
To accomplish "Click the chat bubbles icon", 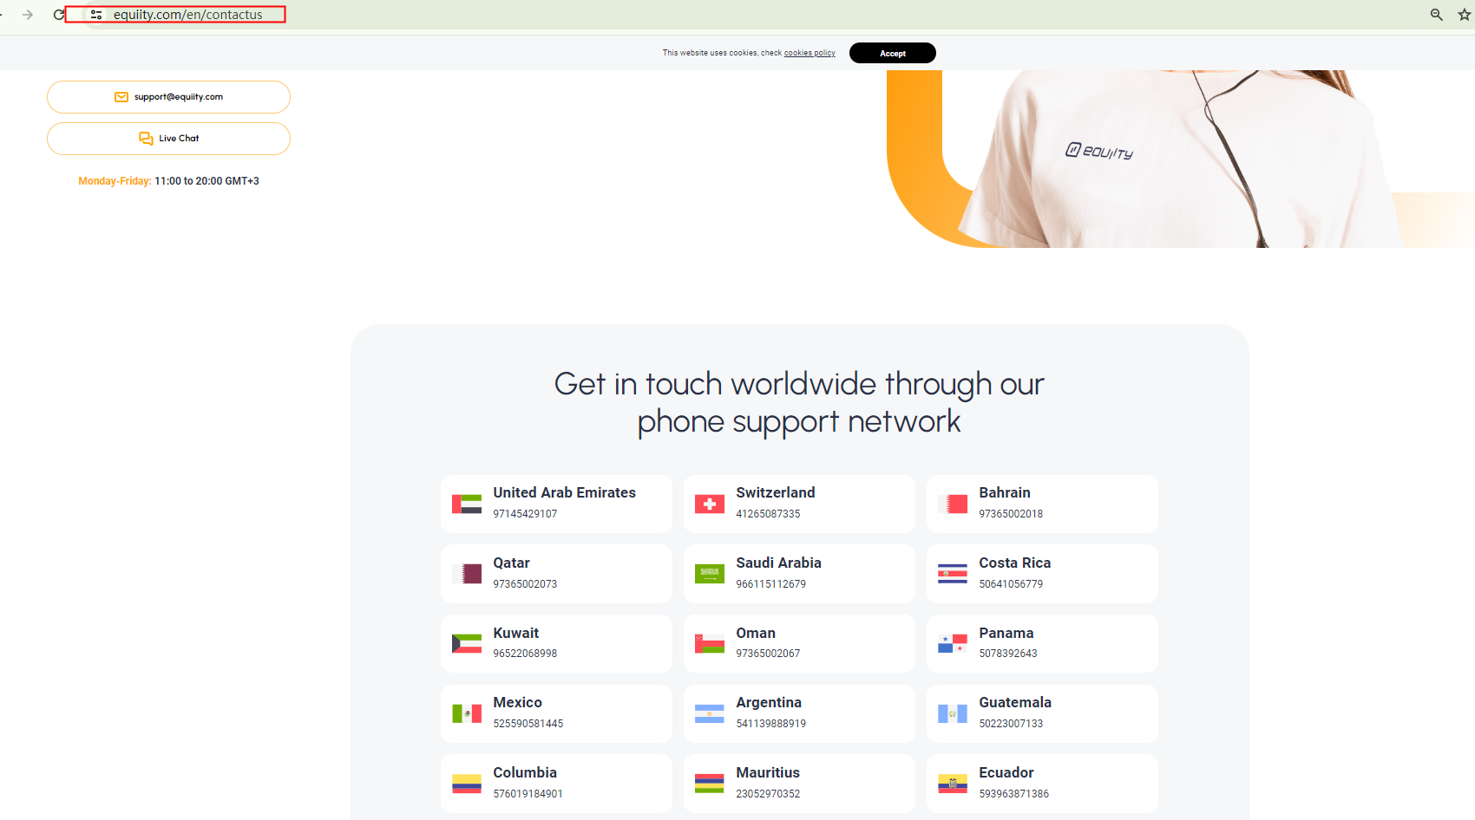I will [146, 139].
